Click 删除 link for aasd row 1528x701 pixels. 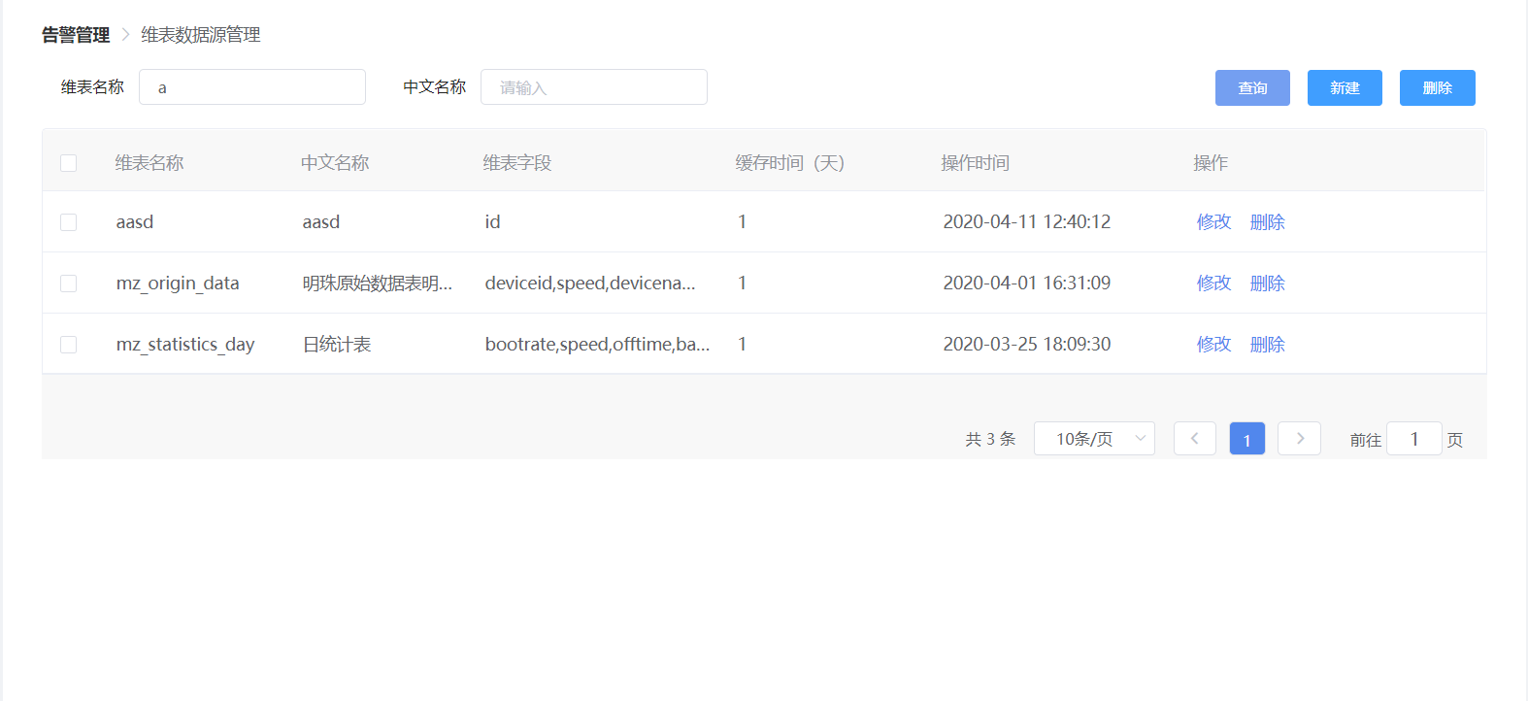tap(1267, 222)
